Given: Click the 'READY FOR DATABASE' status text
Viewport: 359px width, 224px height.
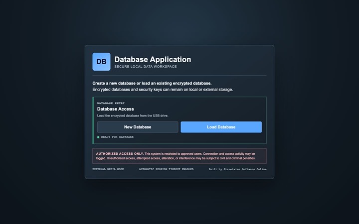Looking at the screenshot, I should [117, 137].
